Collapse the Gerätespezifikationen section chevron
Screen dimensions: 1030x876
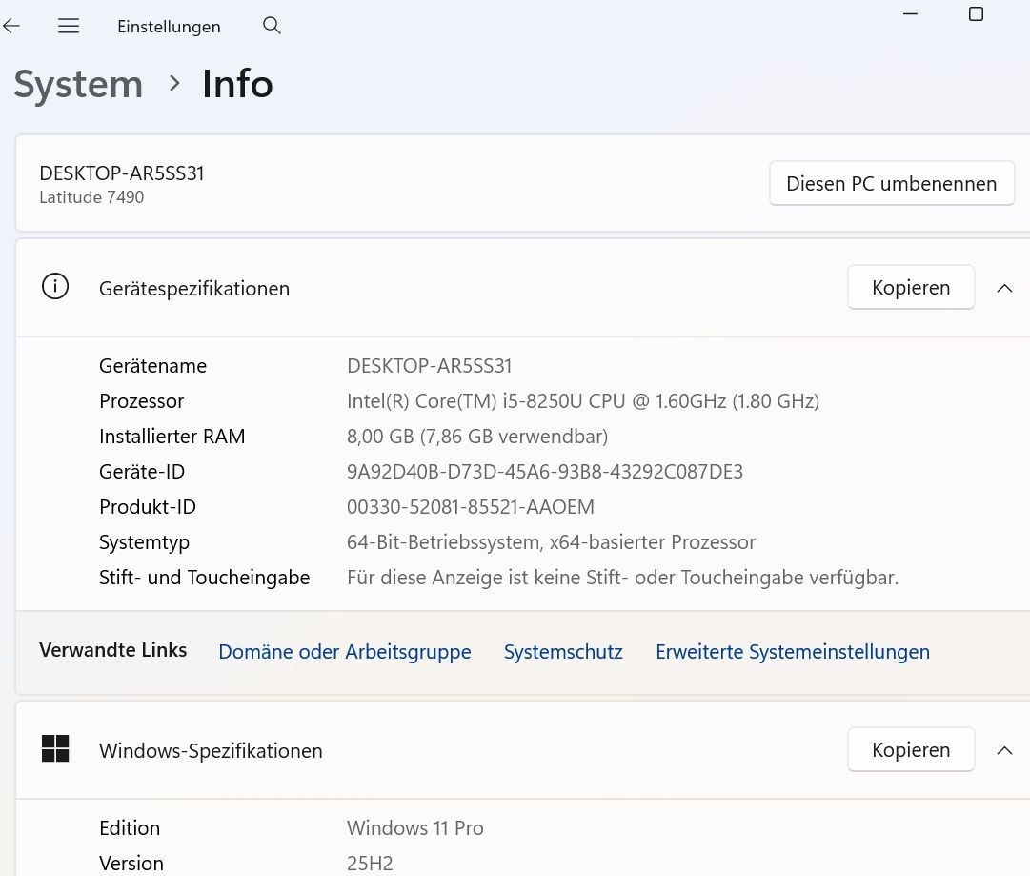point(1004,288)
